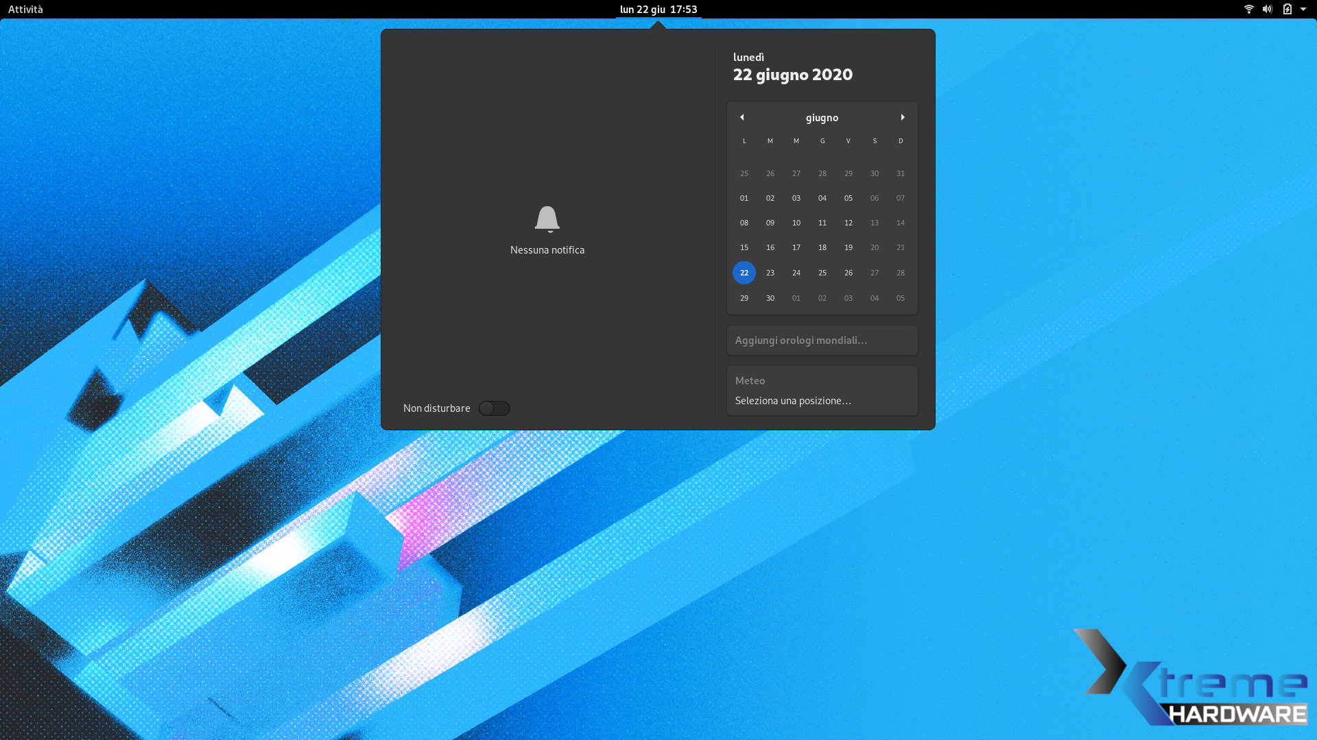Click the Wi-Fi icon in top bar

click(1248, 9)
